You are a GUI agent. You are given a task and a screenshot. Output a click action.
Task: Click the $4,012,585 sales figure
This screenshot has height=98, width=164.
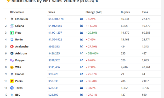pyautogui.click(x=55, y=26)
